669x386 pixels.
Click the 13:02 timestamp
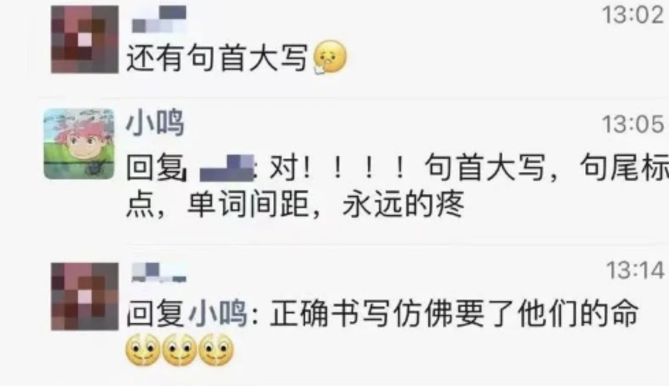[633, 15]
